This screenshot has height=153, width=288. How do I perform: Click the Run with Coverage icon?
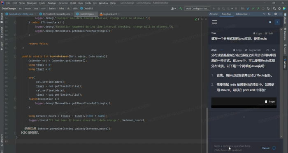tap(223, 9)
